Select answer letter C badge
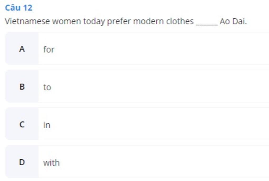This screenshot has width=269, height=181. click(x=22, y=124)
